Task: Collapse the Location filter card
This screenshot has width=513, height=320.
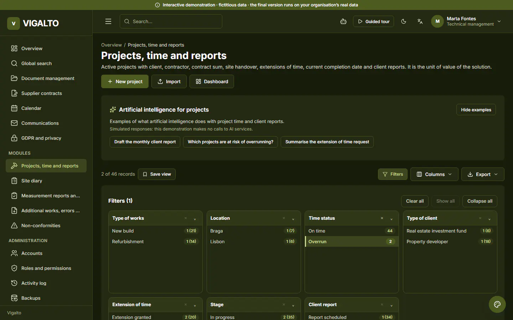Action: tap(293, 219)
